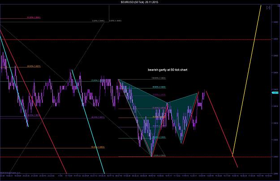Click the 1.0640 price axis label
Image resolution: width=280 pixels, height=181 pixels.
275,22
